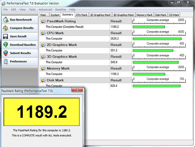Screen dimensions: 195x147
Task: Open the 2D Graphics Mark tab
Action: click(x=100, y=15)
